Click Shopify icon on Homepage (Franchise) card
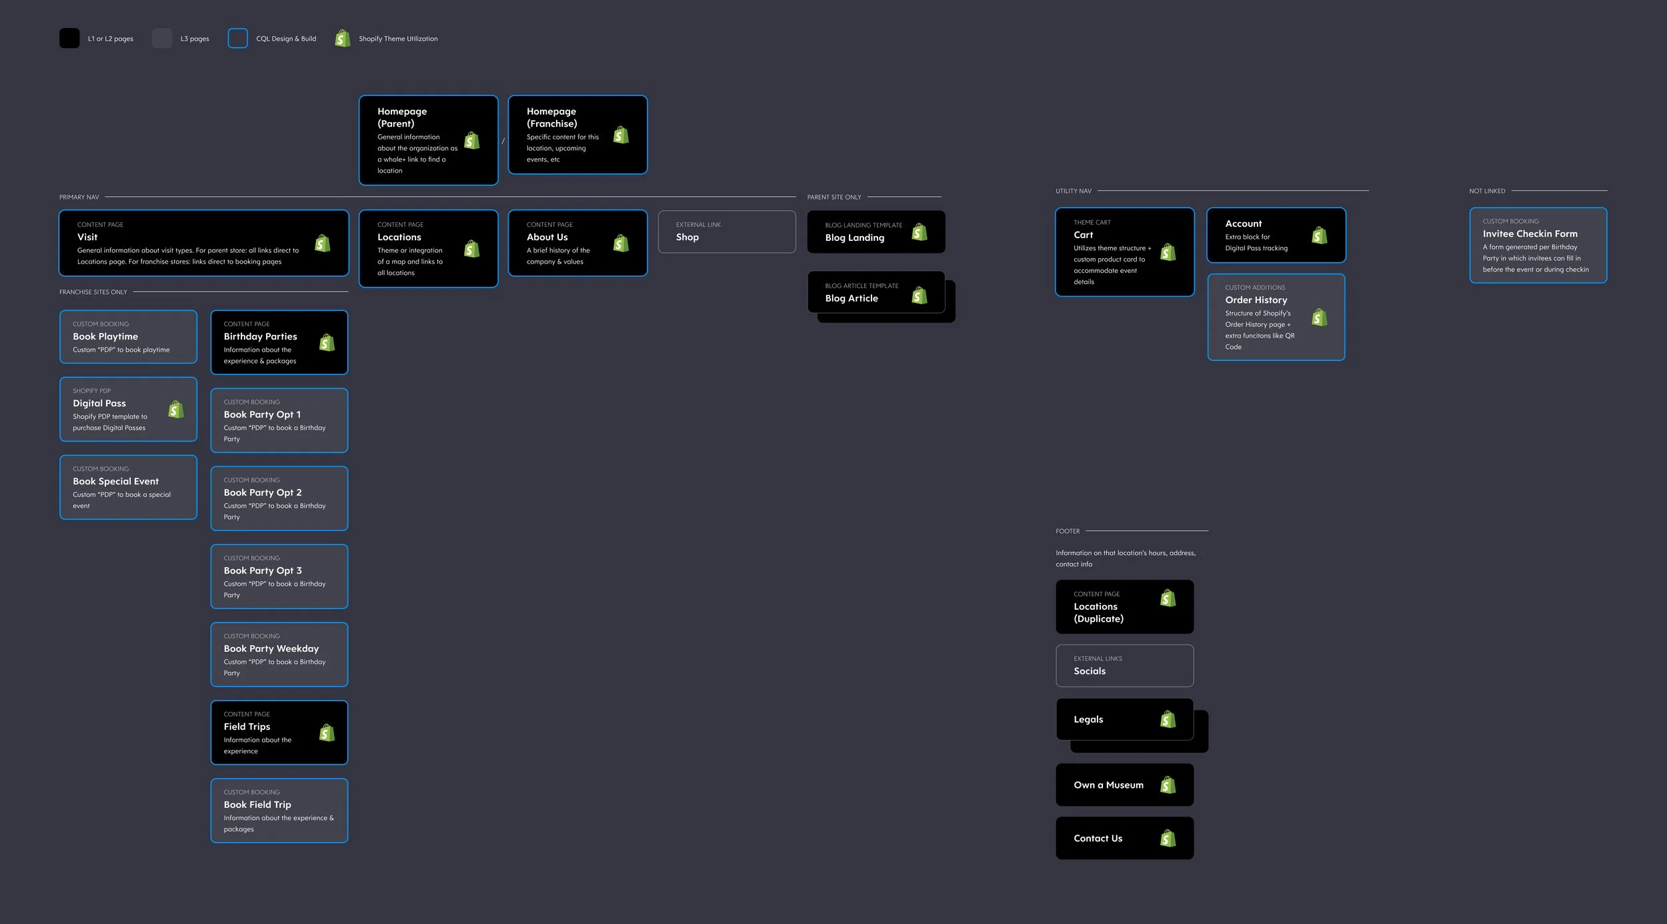1667x924 pixels. tap(621, 135)
